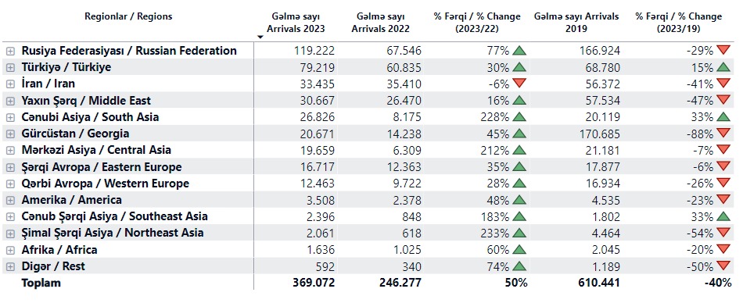Expand the Central Asia row

[10, 151]
